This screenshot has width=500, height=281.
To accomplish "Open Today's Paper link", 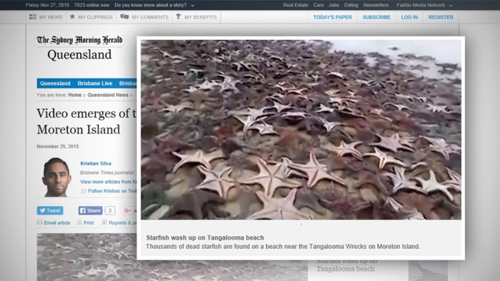I will coord(333,17).
